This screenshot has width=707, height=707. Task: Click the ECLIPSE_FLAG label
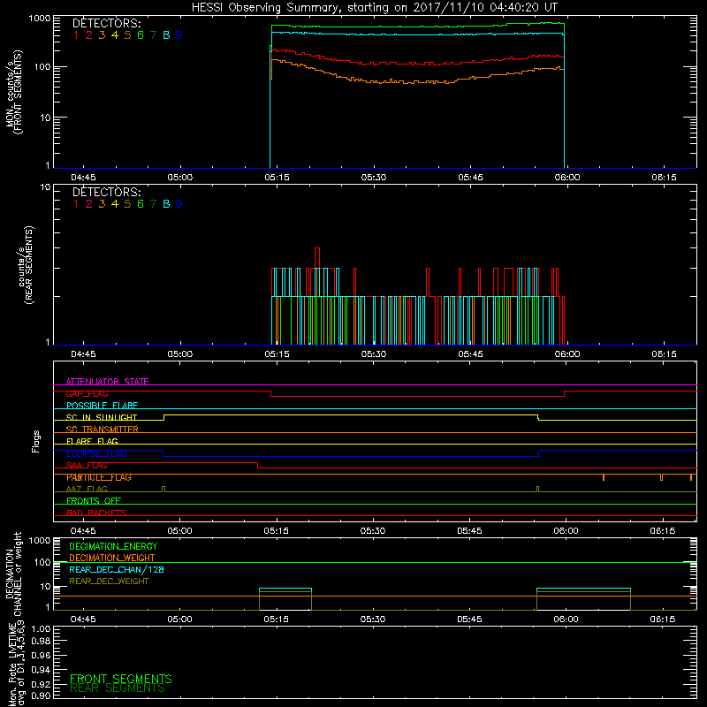click(x=96, y=453)
